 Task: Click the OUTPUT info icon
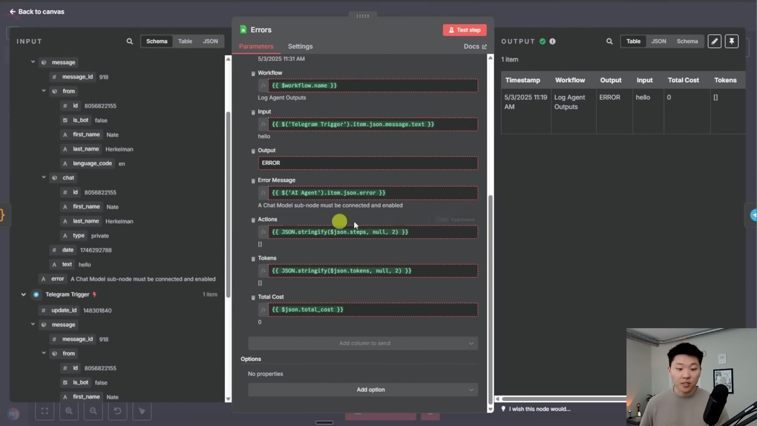pyautogui.click(x=553, y=41)
